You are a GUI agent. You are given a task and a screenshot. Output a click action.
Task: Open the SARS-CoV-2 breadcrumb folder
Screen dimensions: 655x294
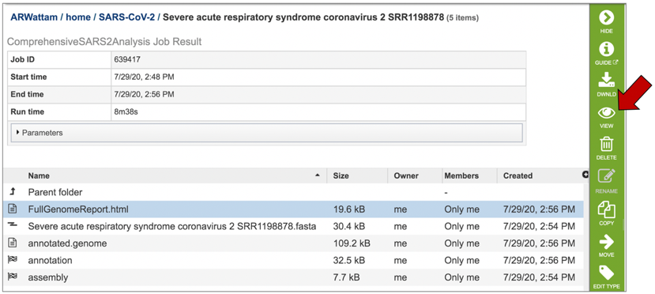click(x=127, y=17)
